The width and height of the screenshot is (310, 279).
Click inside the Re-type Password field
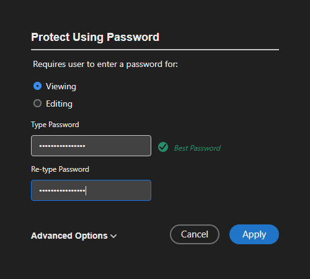pyautogui.click(x=91, y=190)
